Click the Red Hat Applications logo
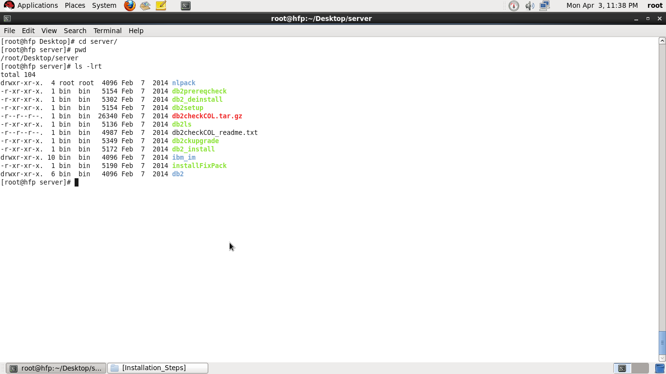The image size is (666, 374). click(9, 6)
